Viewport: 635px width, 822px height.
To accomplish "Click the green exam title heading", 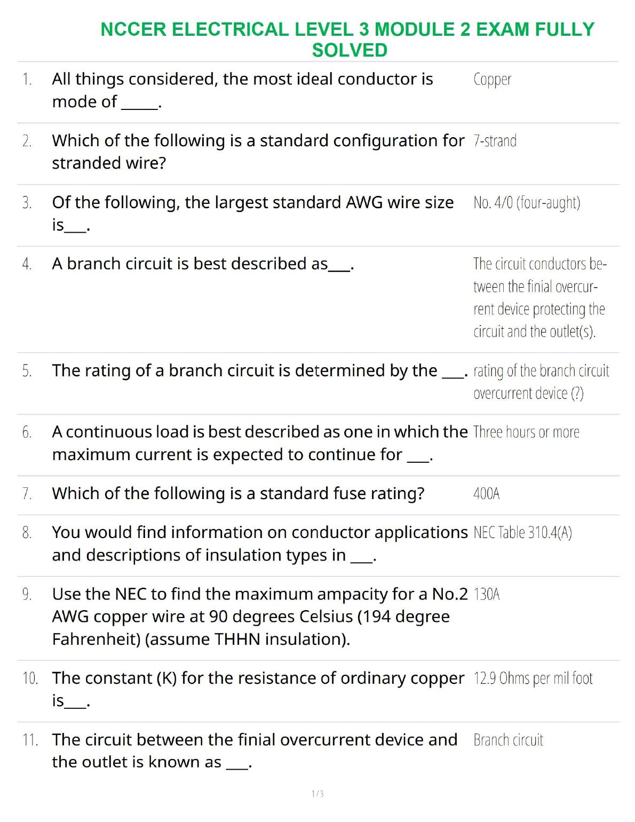I will click(x=347, y=39).
